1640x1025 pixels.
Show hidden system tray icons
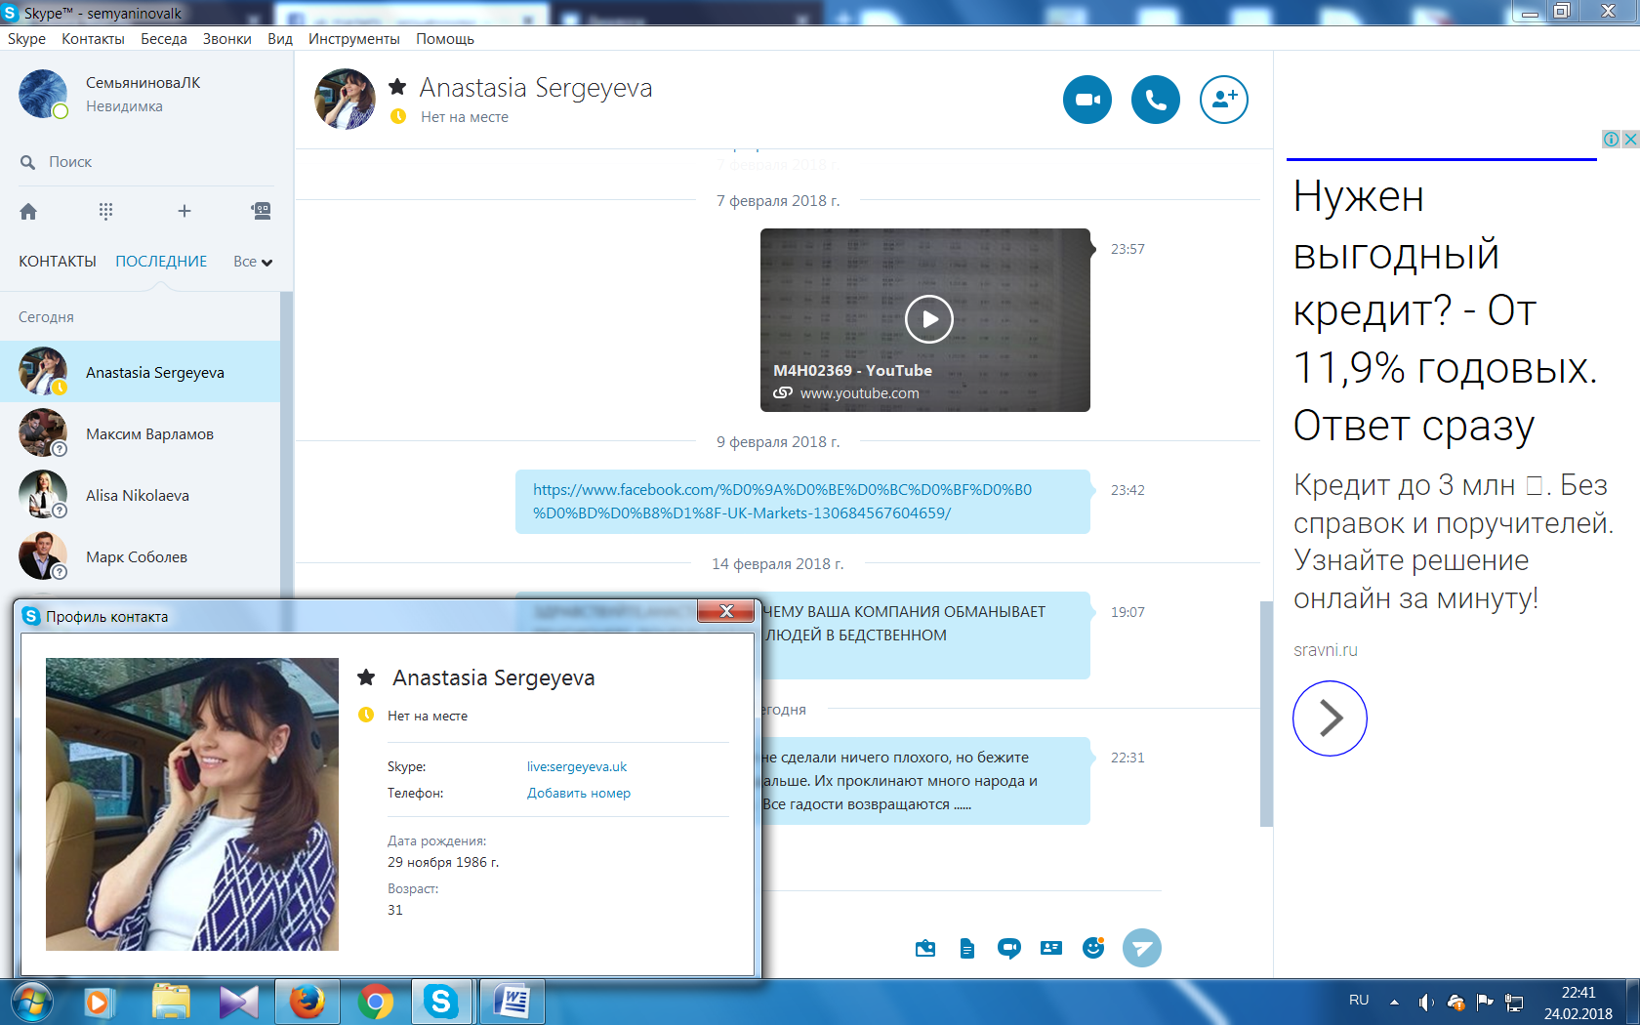(1394, 1002)
